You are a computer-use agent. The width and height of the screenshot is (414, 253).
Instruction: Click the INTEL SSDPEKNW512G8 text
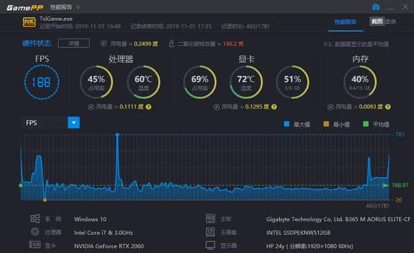pyautogui.click(x=298, y=233)
